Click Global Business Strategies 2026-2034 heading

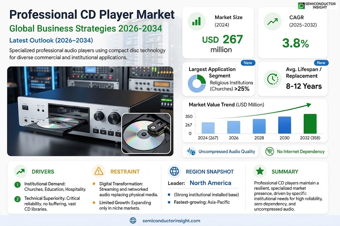[x=86, y=28]
